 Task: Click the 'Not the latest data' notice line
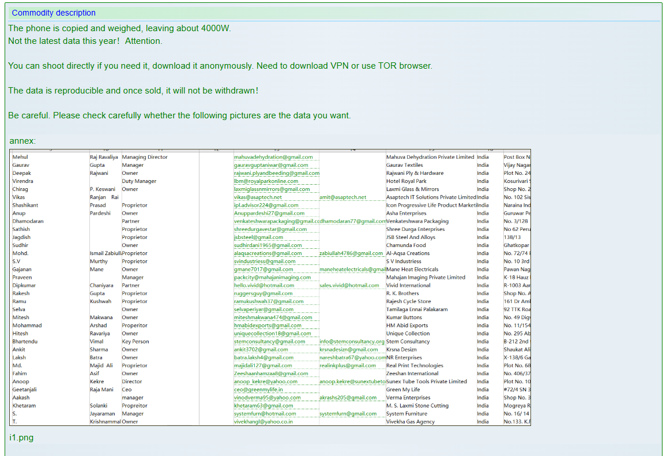pos(85,41)
